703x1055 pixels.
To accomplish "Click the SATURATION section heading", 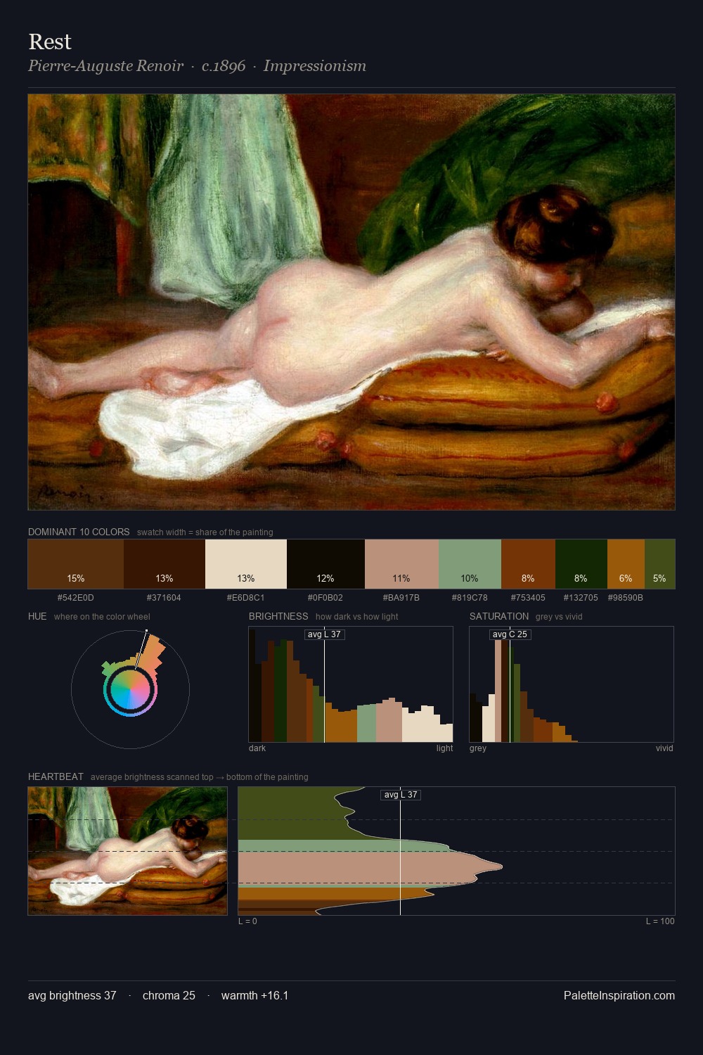I will click(x=499, y=616).
